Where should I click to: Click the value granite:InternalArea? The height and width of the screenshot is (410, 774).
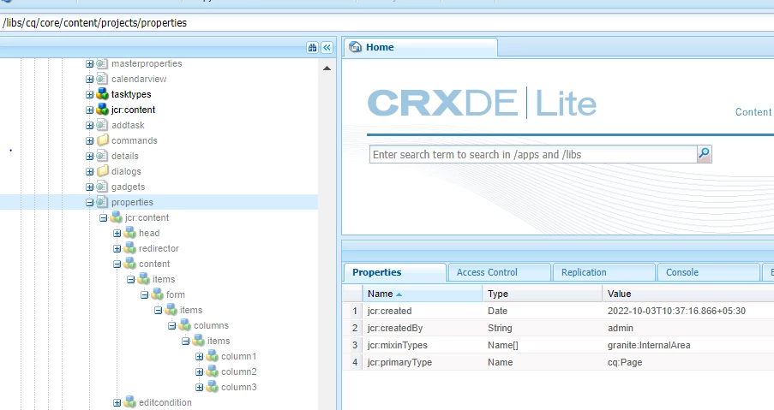coord(649,345)
